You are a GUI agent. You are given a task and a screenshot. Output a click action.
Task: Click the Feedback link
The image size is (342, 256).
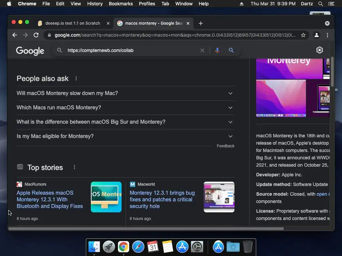coord(225,146)
